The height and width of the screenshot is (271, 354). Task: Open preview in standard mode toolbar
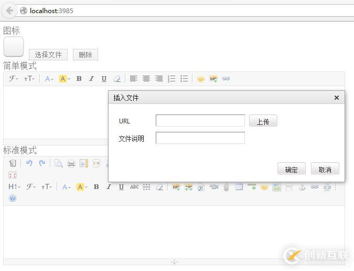click(58, 163)
